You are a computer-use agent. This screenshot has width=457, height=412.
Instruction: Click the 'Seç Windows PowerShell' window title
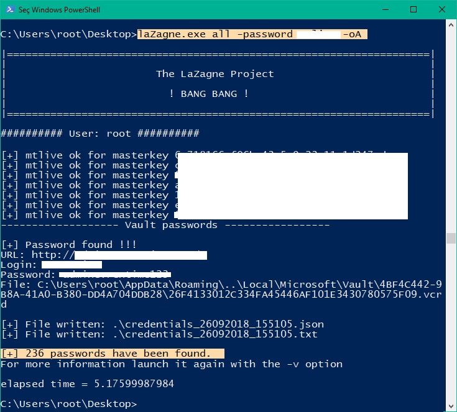pyautogui.click(x=59, y=9)
